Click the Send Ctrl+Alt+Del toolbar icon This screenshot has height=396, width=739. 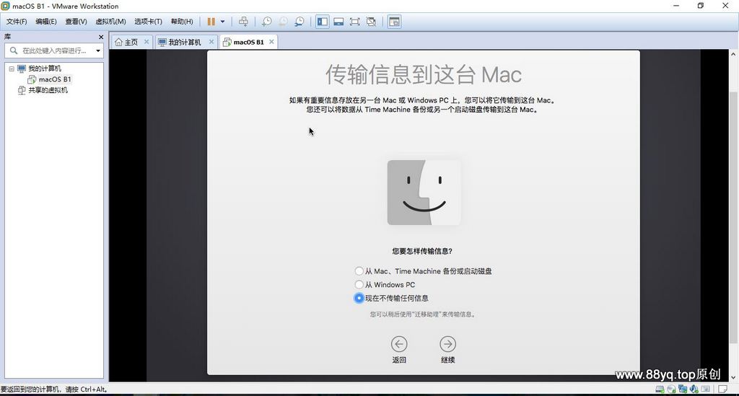click(x=243, y=22)
